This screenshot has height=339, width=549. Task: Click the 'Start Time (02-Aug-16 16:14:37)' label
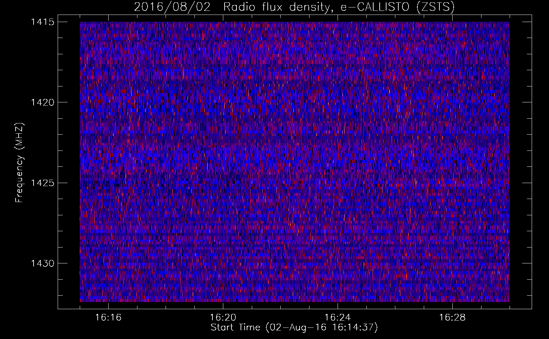click(294, 327)
